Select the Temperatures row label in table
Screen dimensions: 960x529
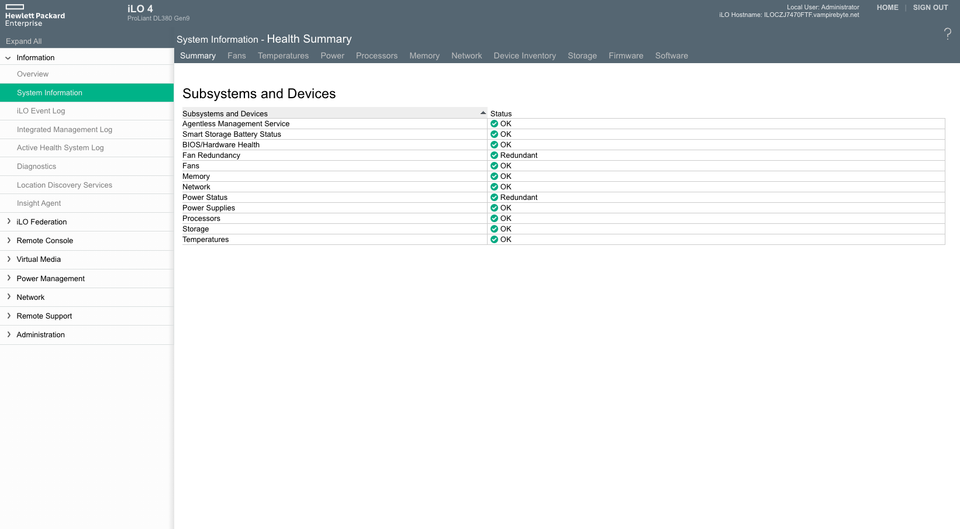pyautogui.click(x=205, y=240)
